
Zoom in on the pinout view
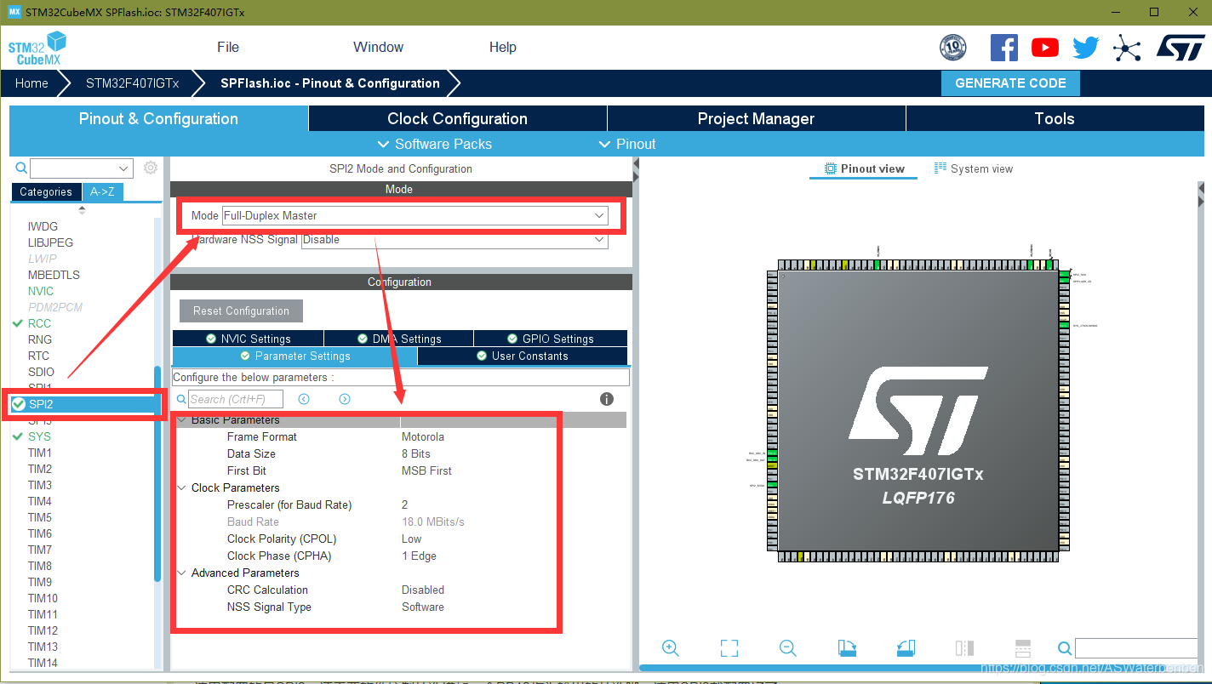click(x=670, y=648)
